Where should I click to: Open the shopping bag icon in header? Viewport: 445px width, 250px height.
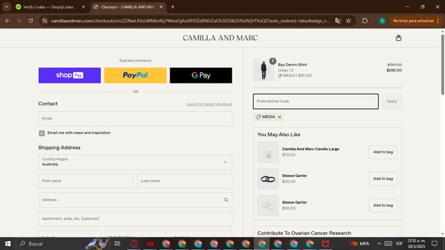coord(398,38)
